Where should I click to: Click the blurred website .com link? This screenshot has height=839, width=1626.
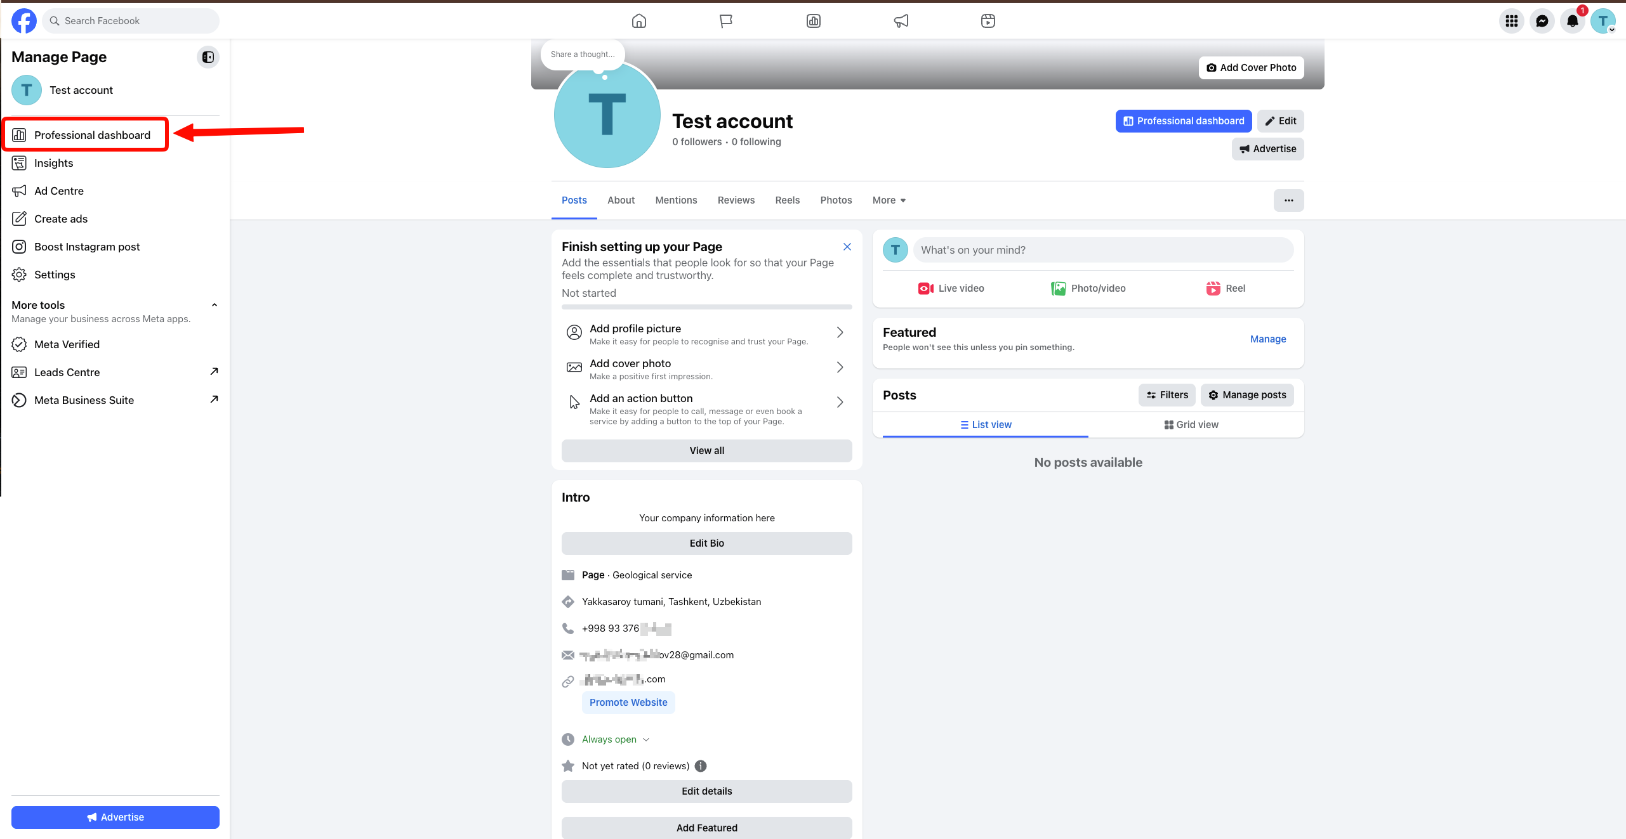click(x=624, y=679)
